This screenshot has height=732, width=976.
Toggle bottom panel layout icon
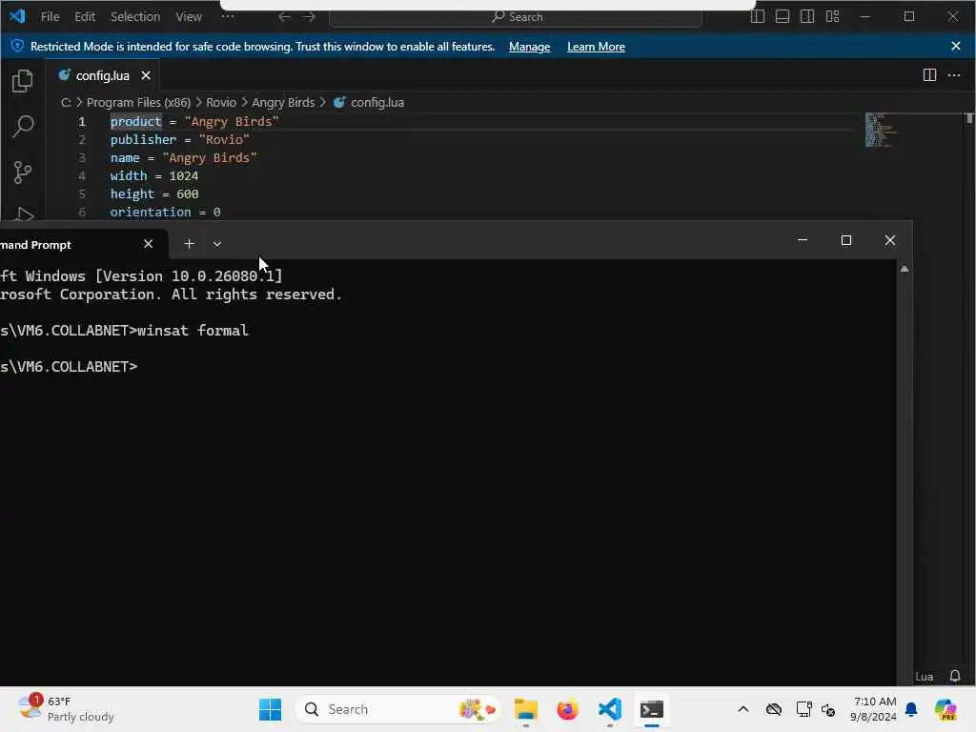click(x=783, y=17)
